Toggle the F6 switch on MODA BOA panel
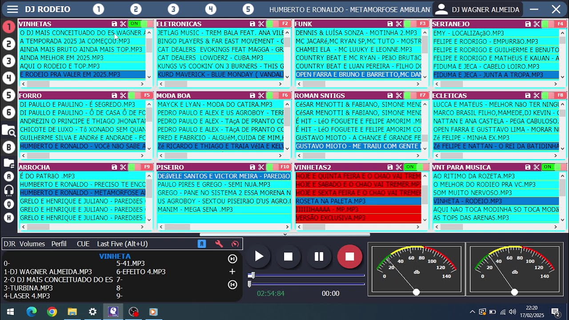The width and height of the screenshot is (569, 320). pos(278,95)
